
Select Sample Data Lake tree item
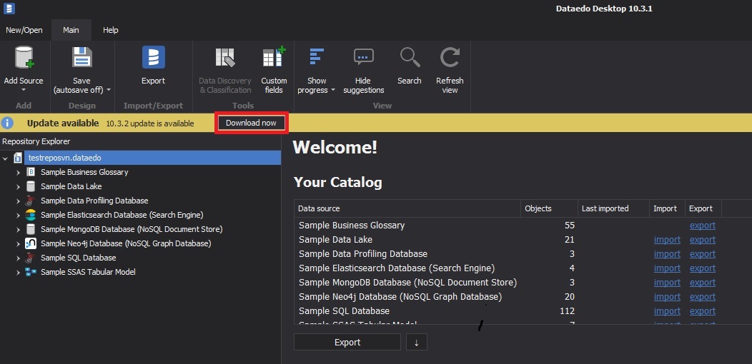71,186
